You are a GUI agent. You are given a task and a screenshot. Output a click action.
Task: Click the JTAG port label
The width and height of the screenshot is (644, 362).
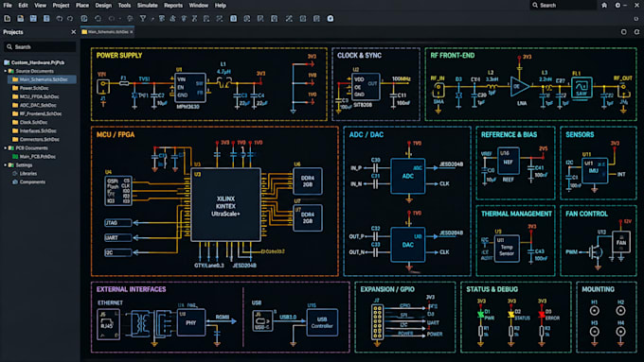click(x=118, y=223)
